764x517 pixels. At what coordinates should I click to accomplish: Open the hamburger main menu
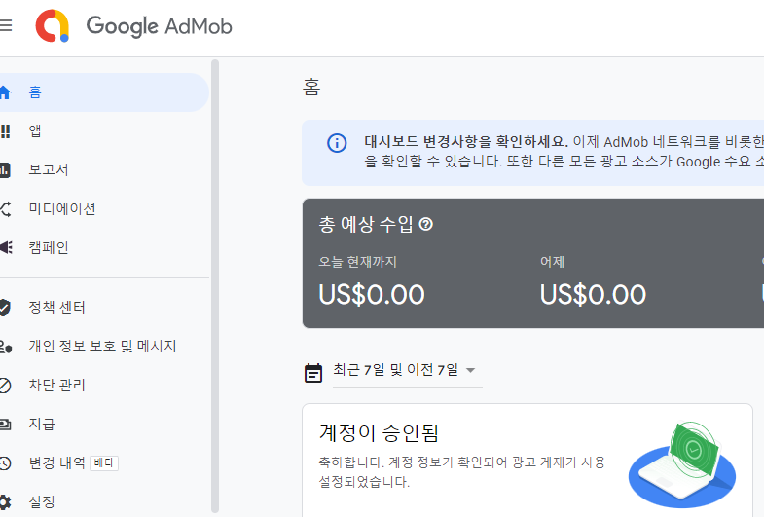coord(6,25)
